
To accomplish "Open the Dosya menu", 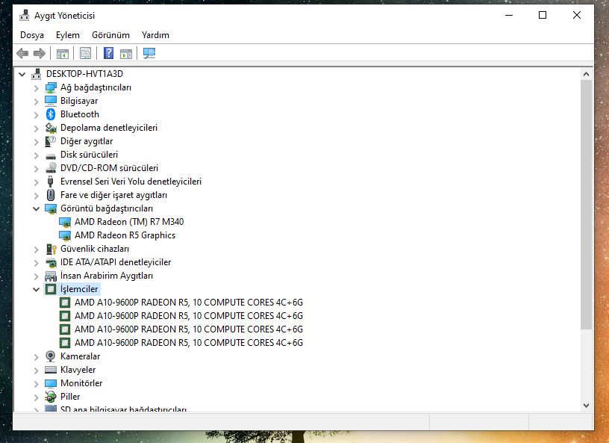I will pyautogui.click(x=32, y=35).
